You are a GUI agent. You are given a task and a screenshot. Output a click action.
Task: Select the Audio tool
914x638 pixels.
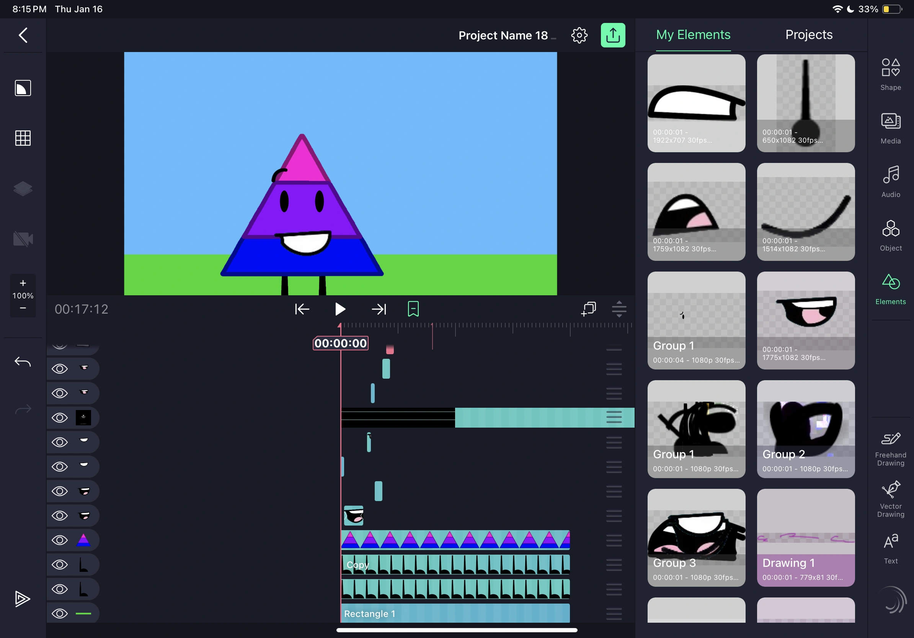tap(890, 181)
